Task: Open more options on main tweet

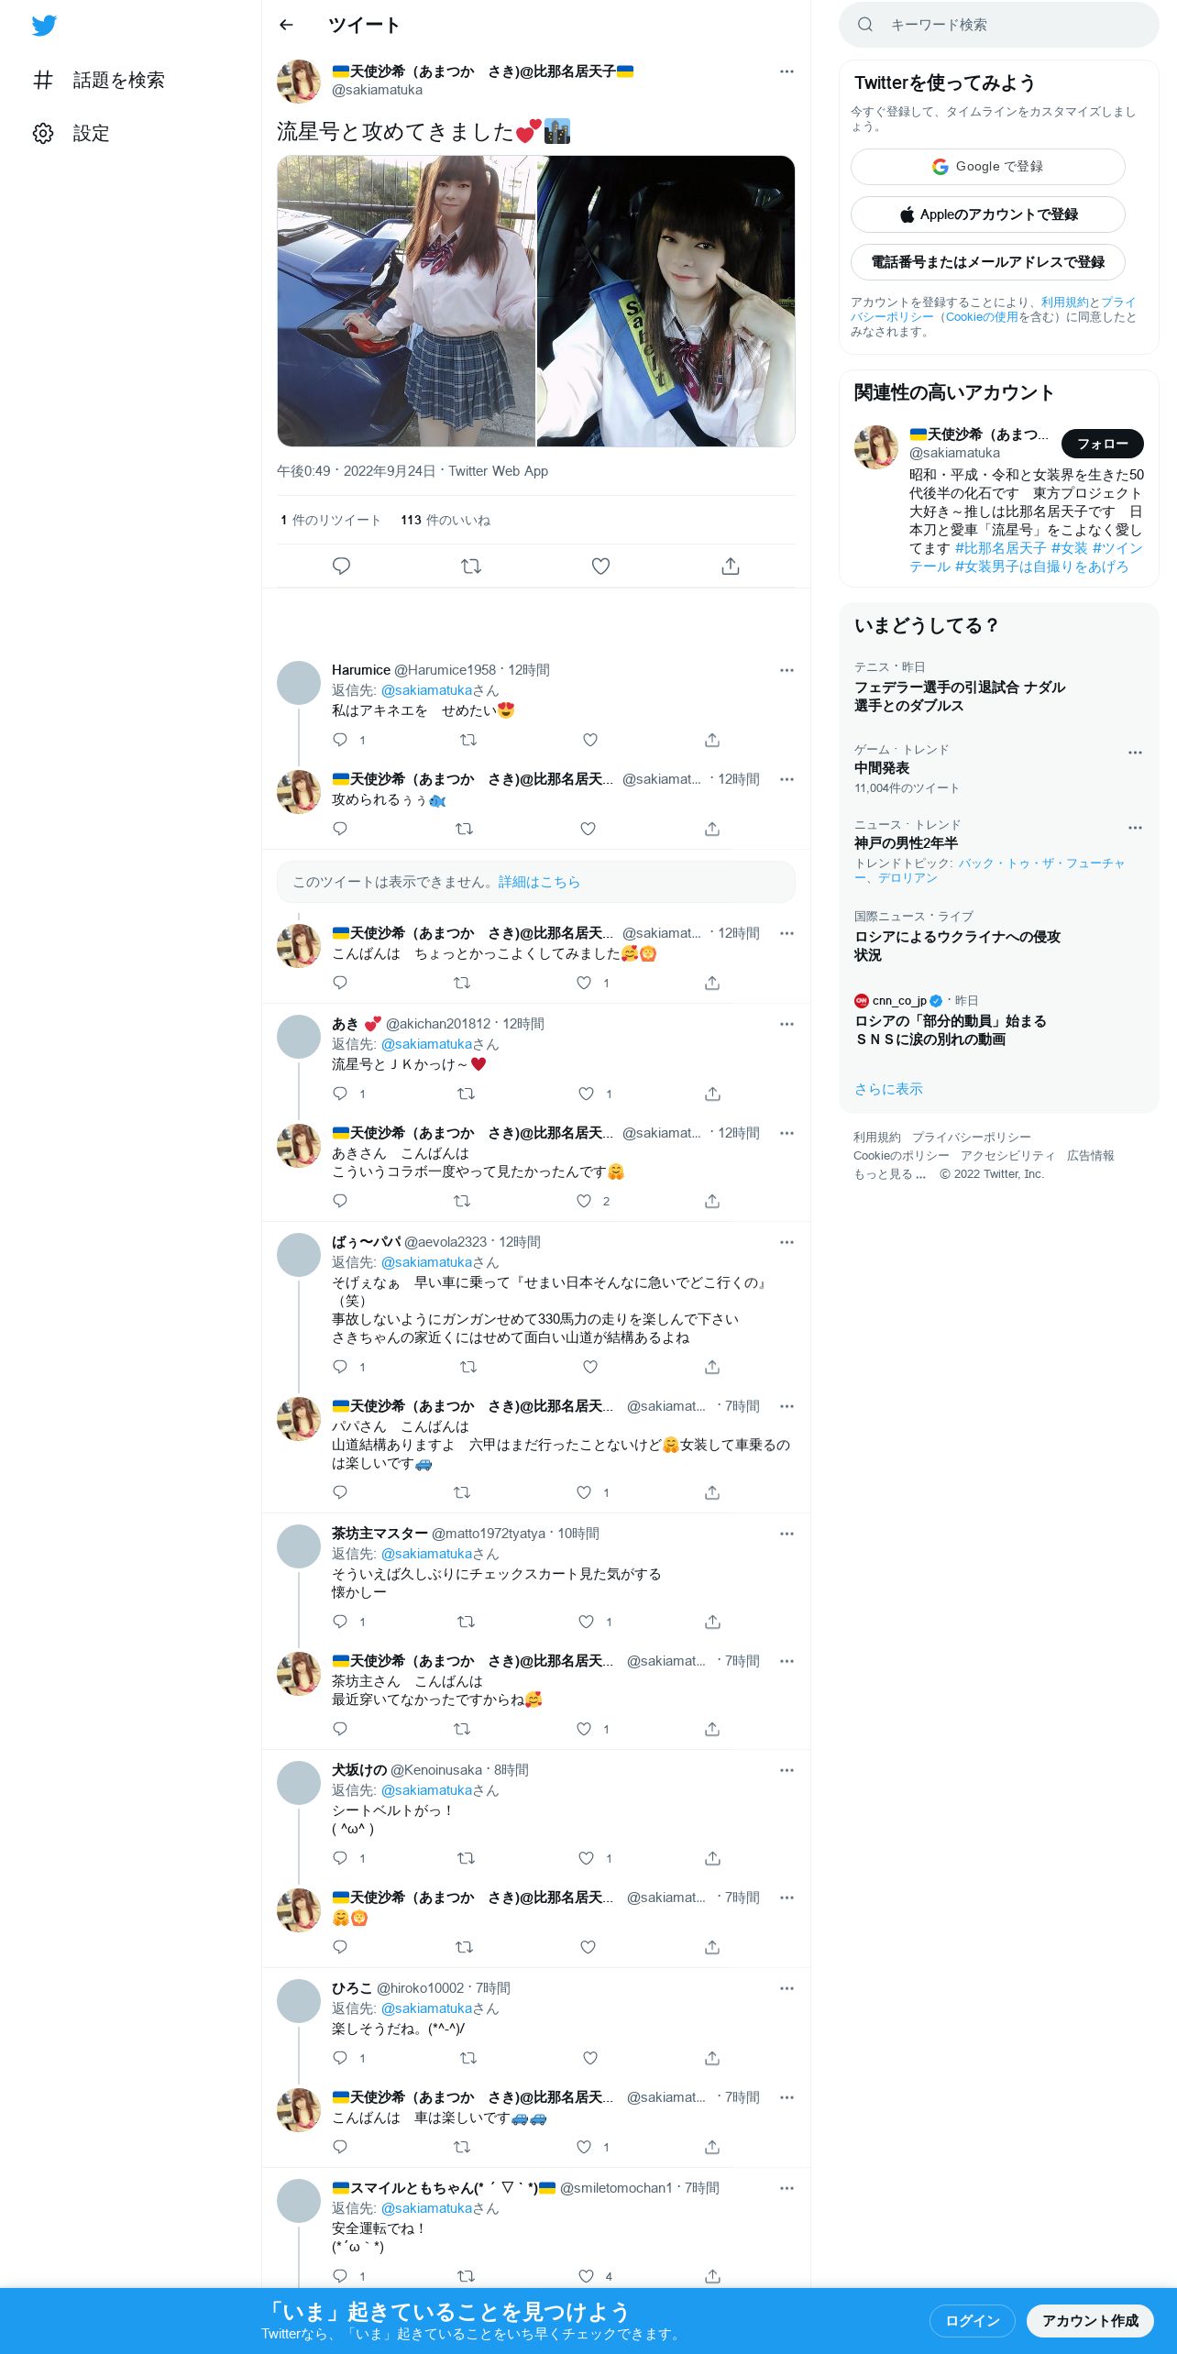Action: tap(786, 71)
